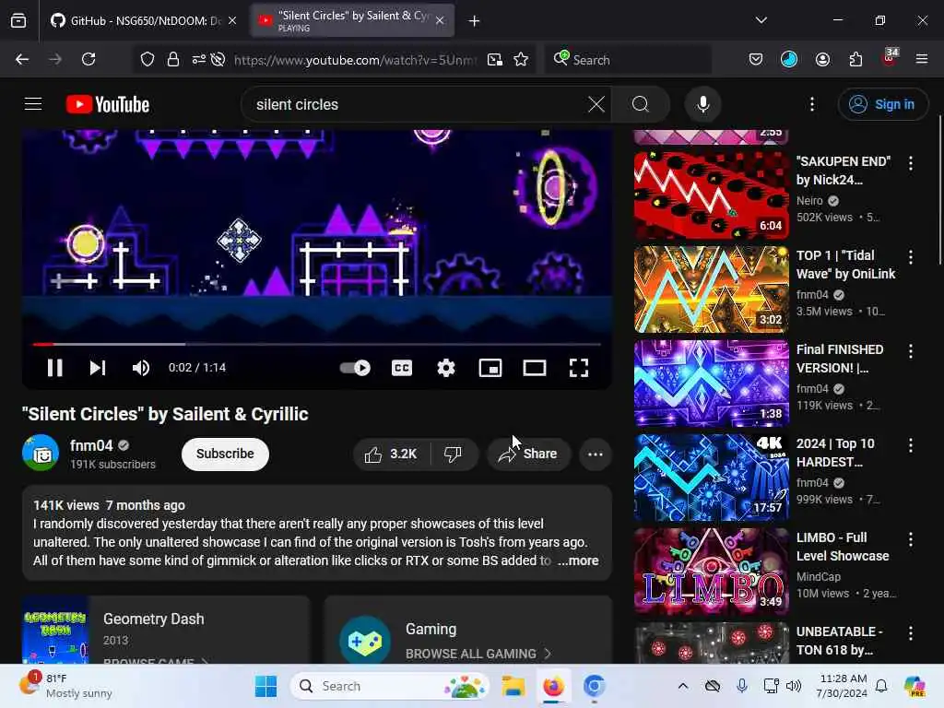The height and width of the screenshot is (708, 944).
Task: Seek on the video progress bar
Action: [x=317, y=344]
